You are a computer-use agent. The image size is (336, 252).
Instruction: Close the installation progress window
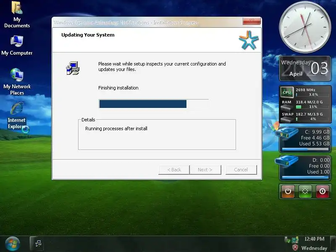(252, 21)
